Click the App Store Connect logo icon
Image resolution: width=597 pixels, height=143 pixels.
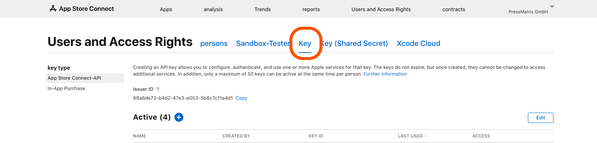(x=53, y=9)
